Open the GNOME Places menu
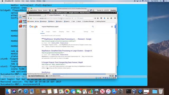The height and width of the screenshot is (95, 169). tap(40, 10)
